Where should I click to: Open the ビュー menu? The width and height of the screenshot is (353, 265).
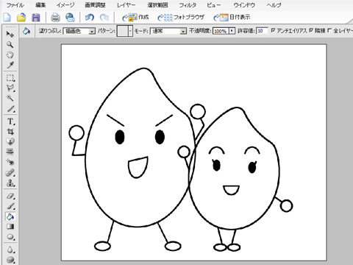(x=213, y=5)
